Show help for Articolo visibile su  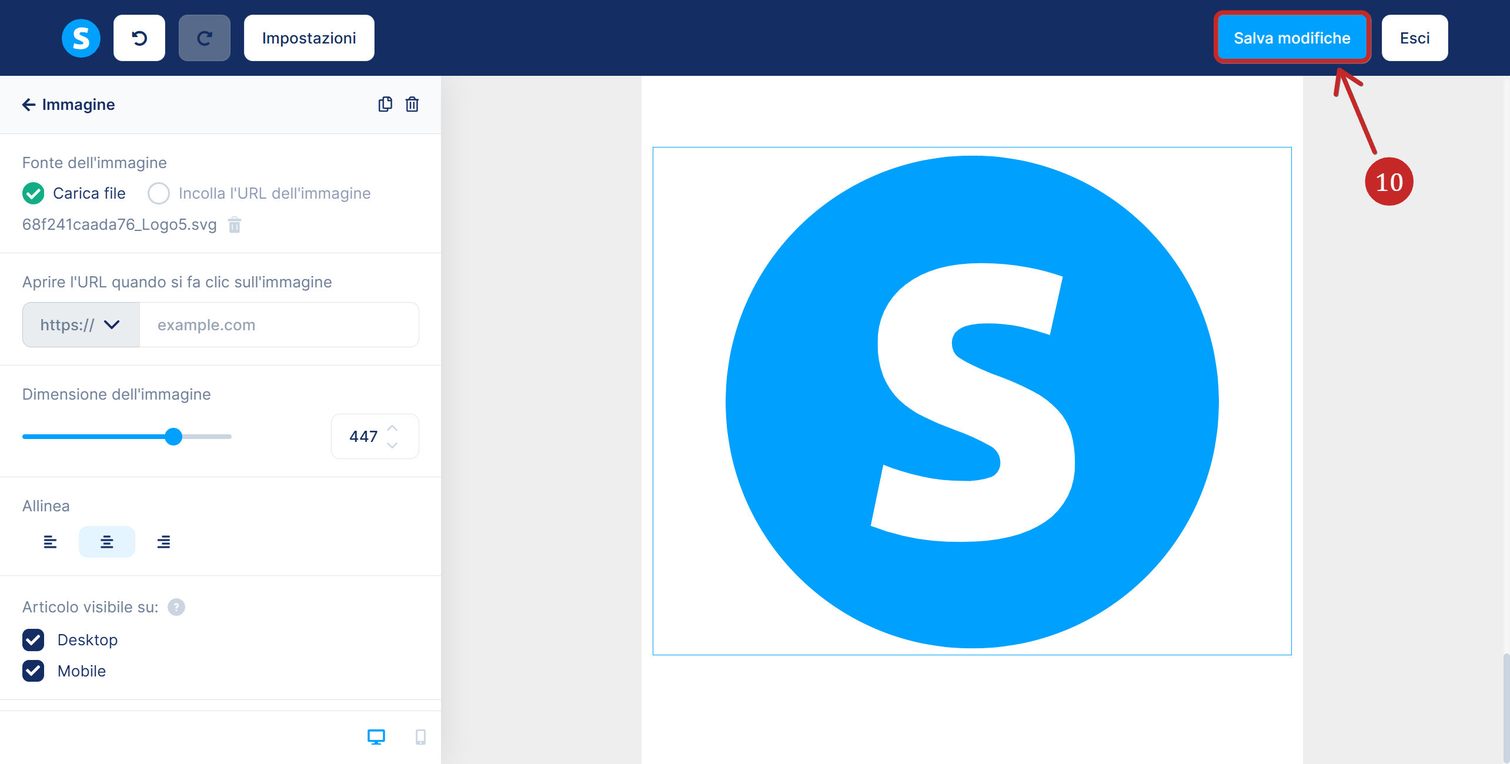click(x=176, y=607)
